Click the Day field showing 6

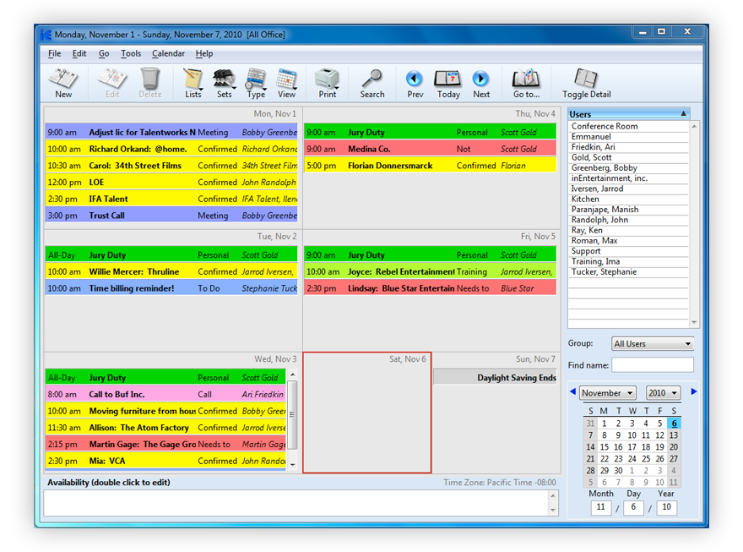[633, 507]
